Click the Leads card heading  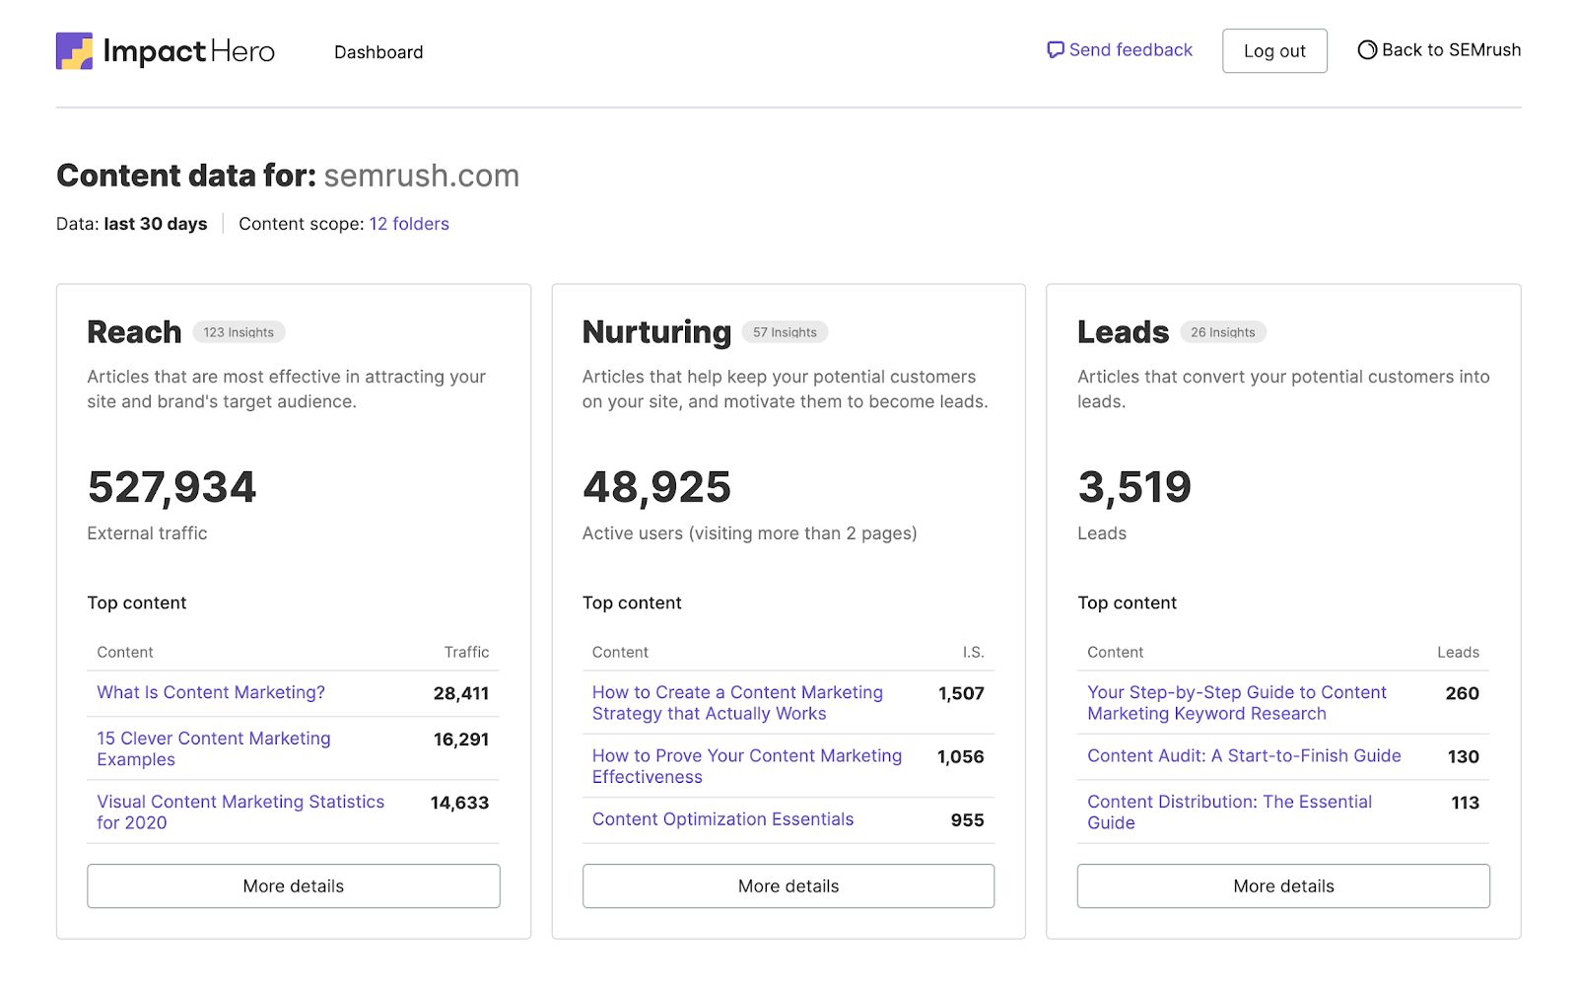1123,332
